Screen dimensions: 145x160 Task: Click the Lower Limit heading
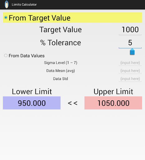pos(32,92)
